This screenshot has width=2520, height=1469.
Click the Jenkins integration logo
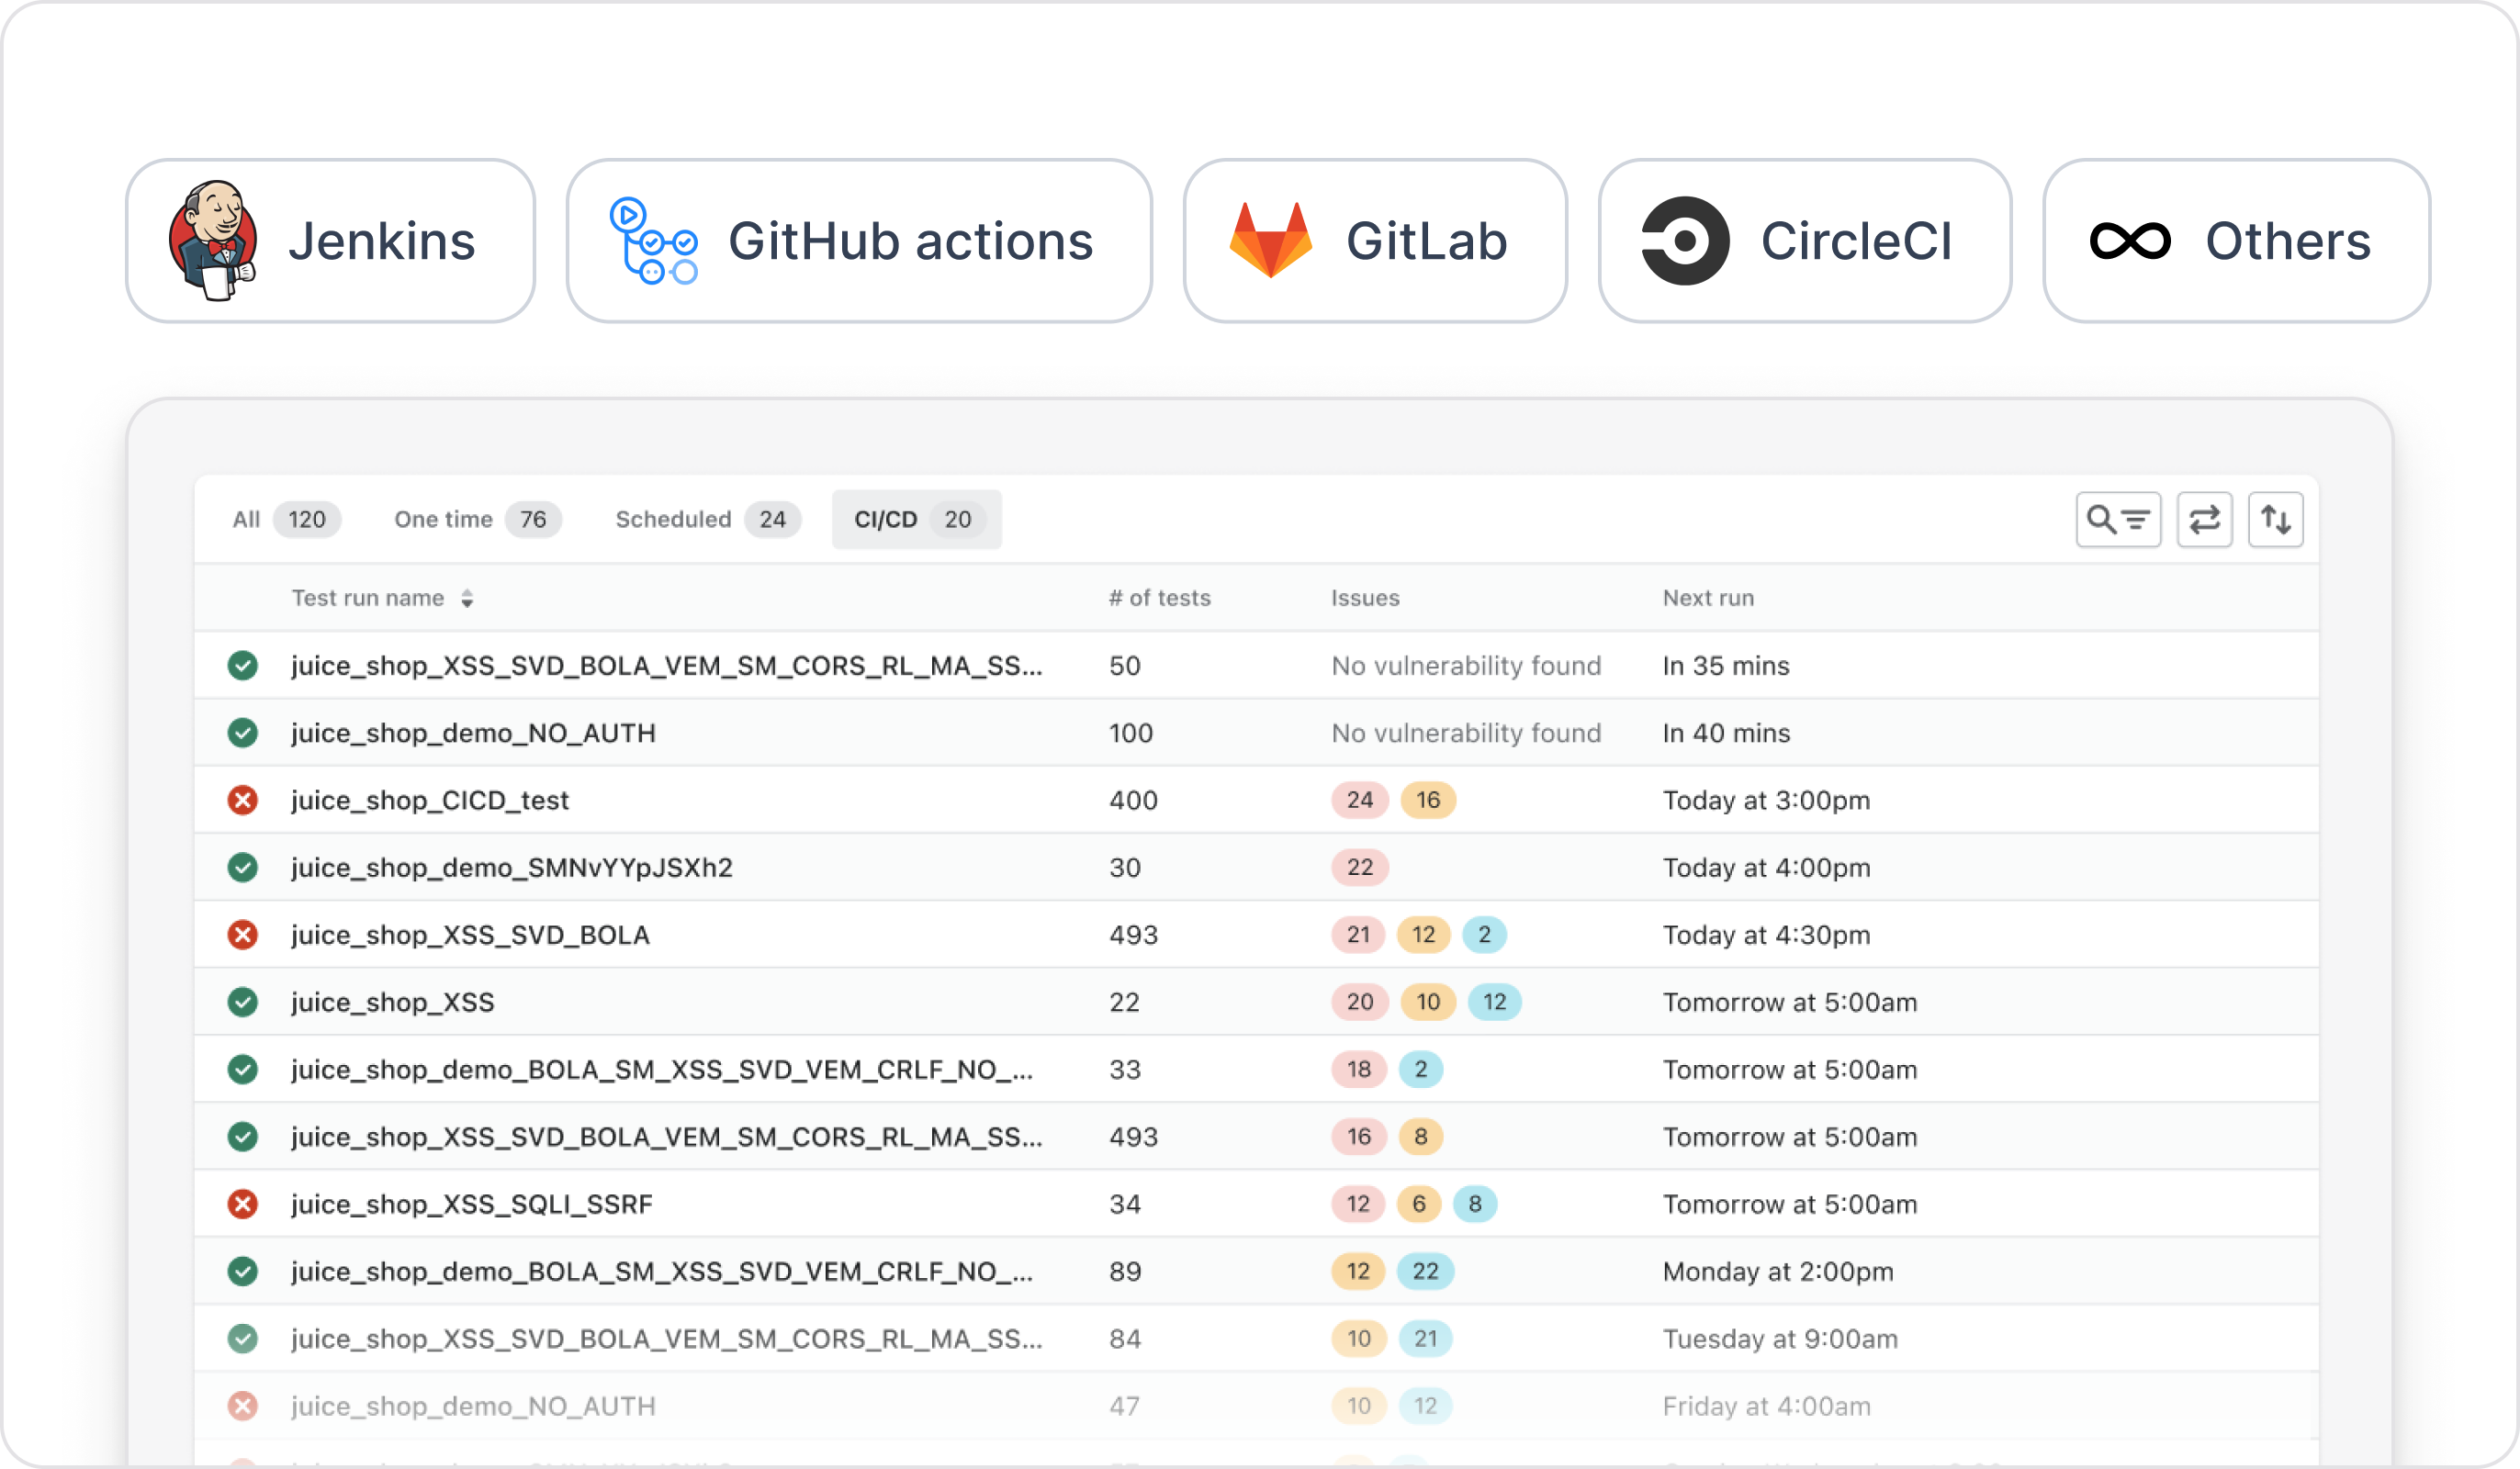[x=213, y=240]
